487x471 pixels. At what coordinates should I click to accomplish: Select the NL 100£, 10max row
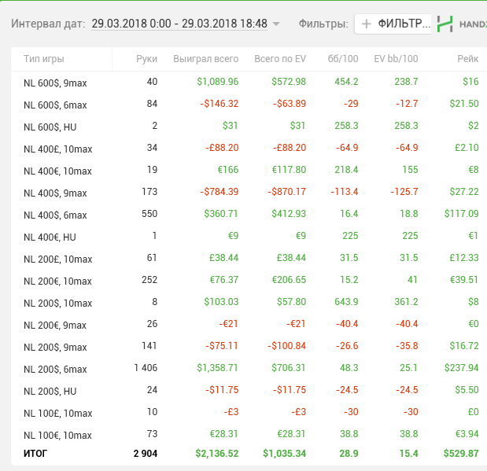point(57,413)
